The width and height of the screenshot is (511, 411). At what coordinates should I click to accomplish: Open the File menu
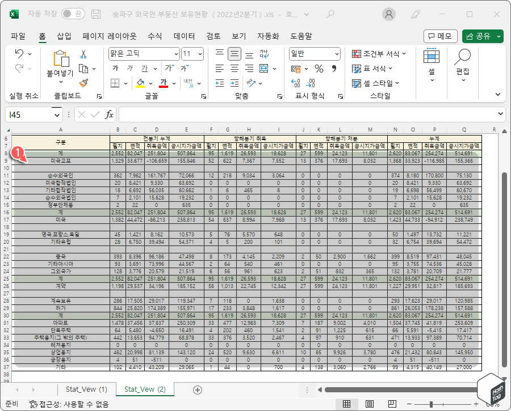coord(18,36)
